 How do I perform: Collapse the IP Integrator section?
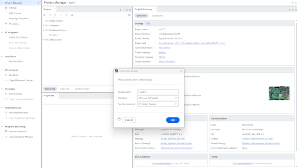click(x=2, y=32)
